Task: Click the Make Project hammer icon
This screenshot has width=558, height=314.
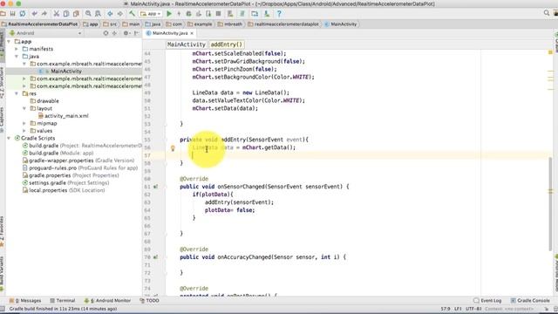Action: click(x=132, y=14)
